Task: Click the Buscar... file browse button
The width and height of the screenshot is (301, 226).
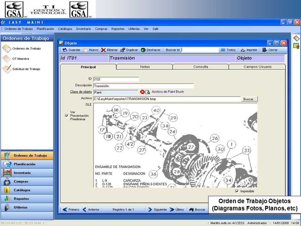Action: (249, 99)
